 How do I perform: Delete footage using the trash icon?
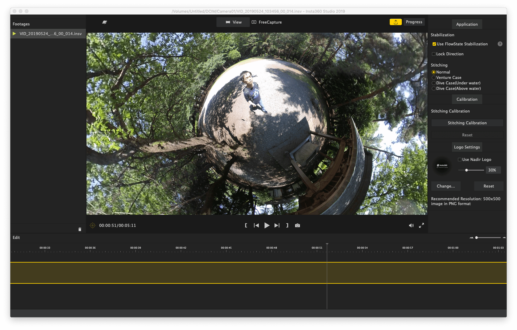80,229
